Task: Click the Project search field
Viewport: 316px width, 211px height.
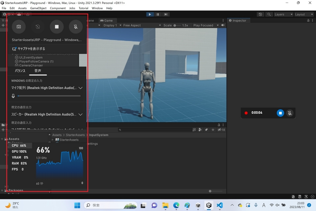Action: [155, 130]
